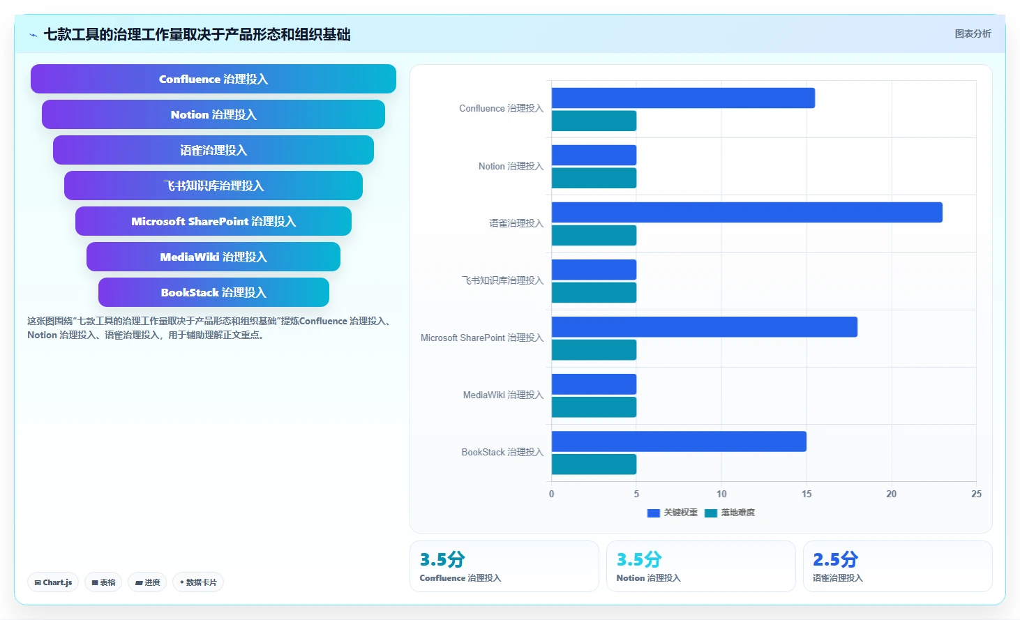Image resolution: width=1020 pixels, height=620 pixels.
Task: Click the x-axis tick label 25
Action: pos(976,494)
